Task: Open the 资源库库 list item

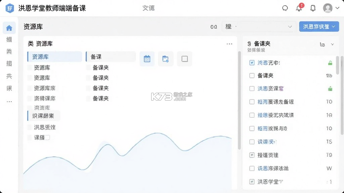Action: (45, 88)
